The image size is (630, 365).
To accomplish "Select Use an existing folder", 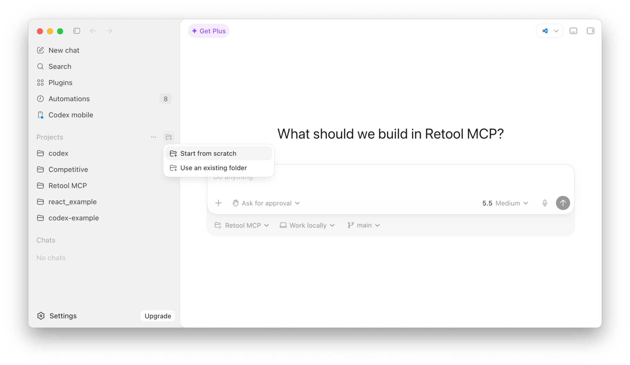I will (x=219, y=168).
